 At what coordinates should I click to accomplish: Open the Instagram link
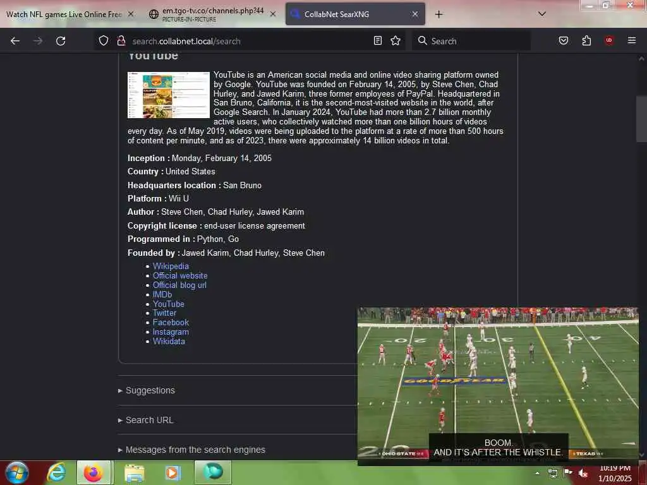pos(171,332)
